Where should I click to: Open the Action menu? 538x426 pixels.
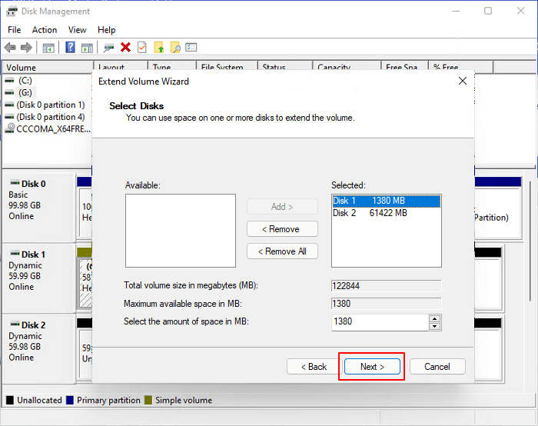[x=44, y=30]
